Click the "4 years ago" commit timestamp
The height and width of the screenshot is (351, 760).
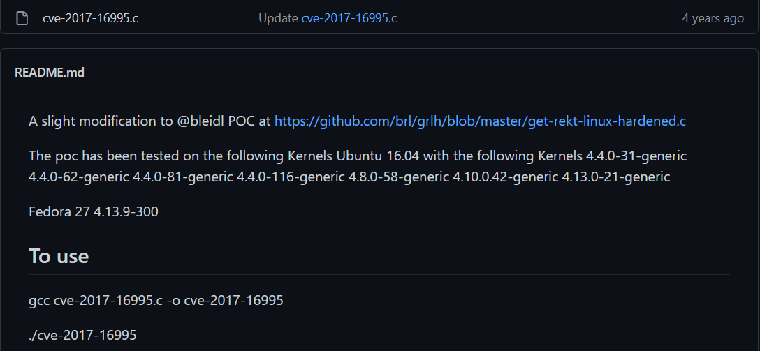click(712, 18)
